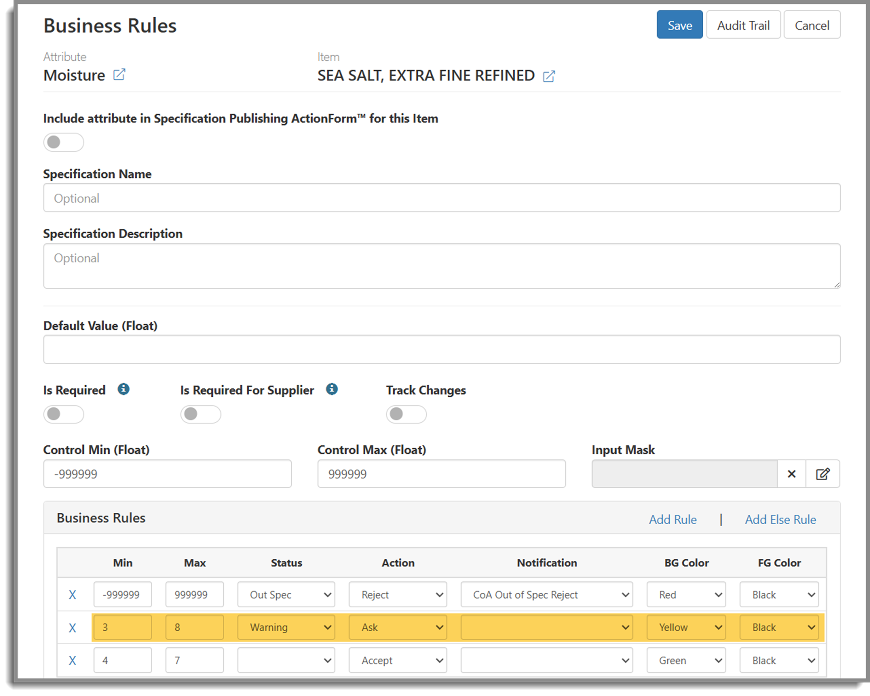Focus the Specification Description textarea
This screenshot has width=870, height=696.
tap(442, 266)
